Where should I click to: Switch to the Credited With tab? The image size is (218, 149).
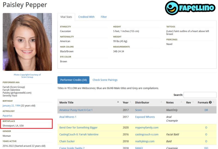coord(86,17)
